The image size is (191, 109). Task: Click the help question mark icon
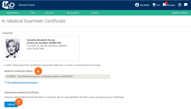pyautogui.click(x=179, y=5)
